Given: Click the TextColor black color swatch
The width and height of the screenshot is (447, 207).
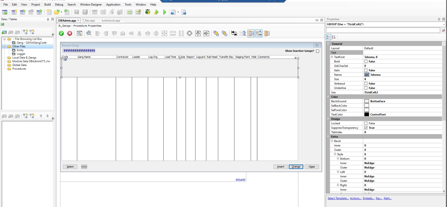Looking at the screenshot, I should 366,115.
